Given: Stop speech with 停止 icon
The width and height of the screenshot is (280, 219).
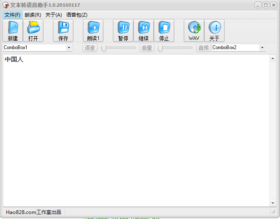Looking at the screenshot, I should point(164,31).
